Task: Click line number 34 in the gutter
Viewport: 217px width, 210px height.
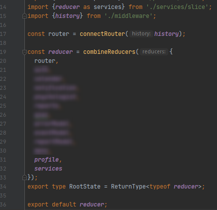Action: [3, 187]
